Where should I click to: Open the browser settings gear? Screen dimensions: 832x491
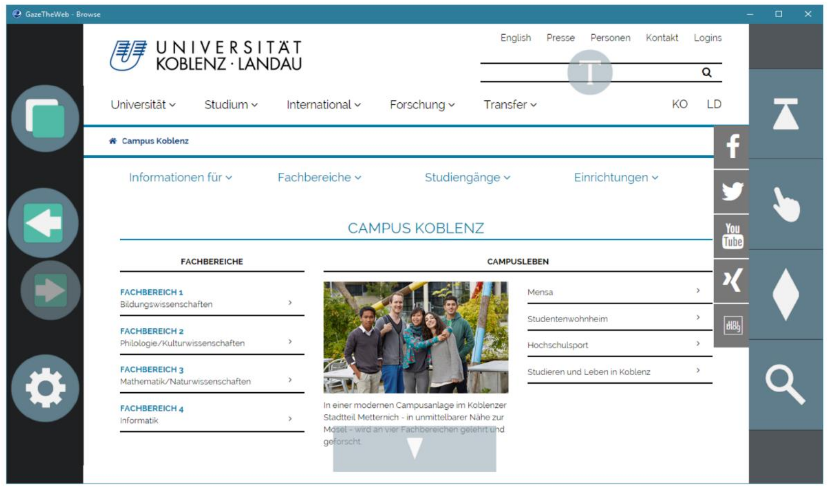[x=45, y=388]
